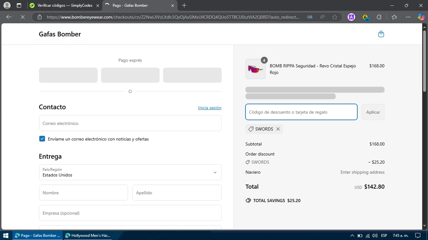This screenshot has height=240, width=428.
Task: Click the TOTAL SAVINGS $25.20 text
Action: pyautogui.click(x=277, y=200)
